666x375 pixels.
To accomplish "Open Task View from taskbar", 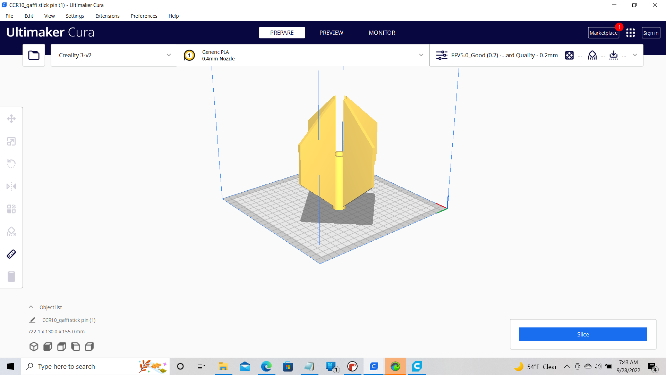I will coord(201,366).
